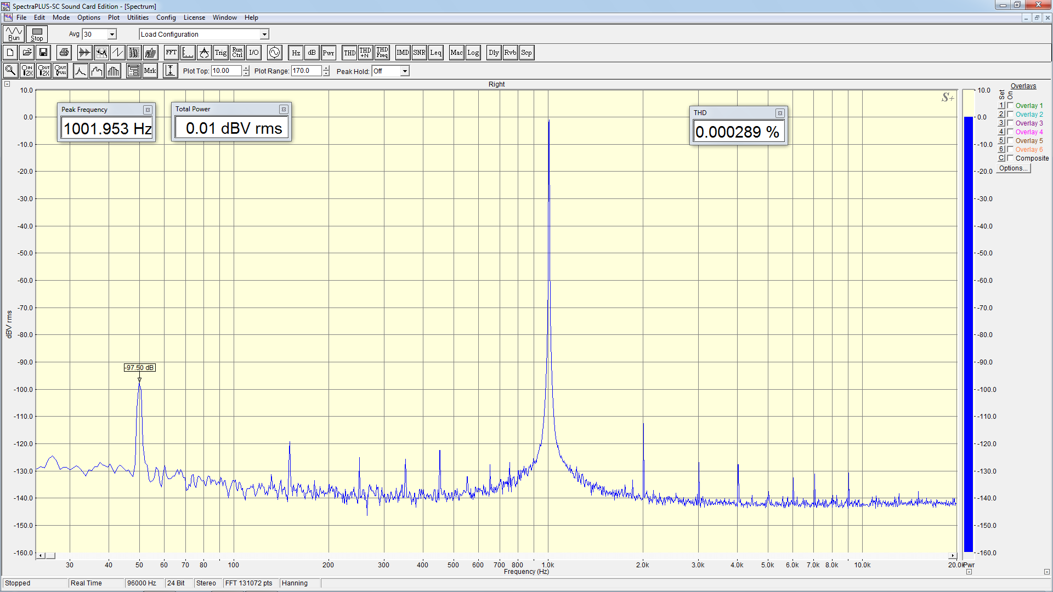Open the Peak Hold dropdown
The width and height of the screenshot is (1053, 592).
(x=405, y=71)
